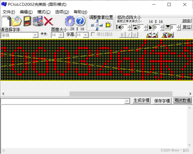This screenshot has height=154, width=193.
Task: Open the 编辑(E) menu
Action: pyautogui.click(x=26, y=12)
